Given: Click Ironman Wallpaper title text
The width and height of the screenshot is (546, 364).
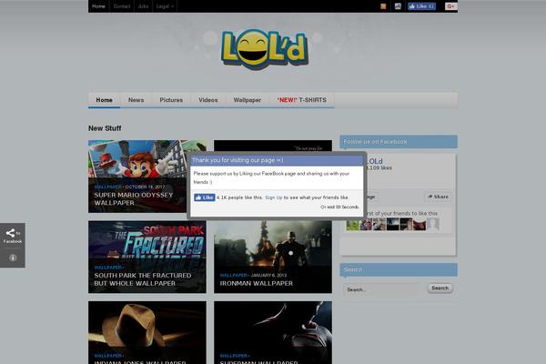Looking at the screenshot, I should point(257,284).
